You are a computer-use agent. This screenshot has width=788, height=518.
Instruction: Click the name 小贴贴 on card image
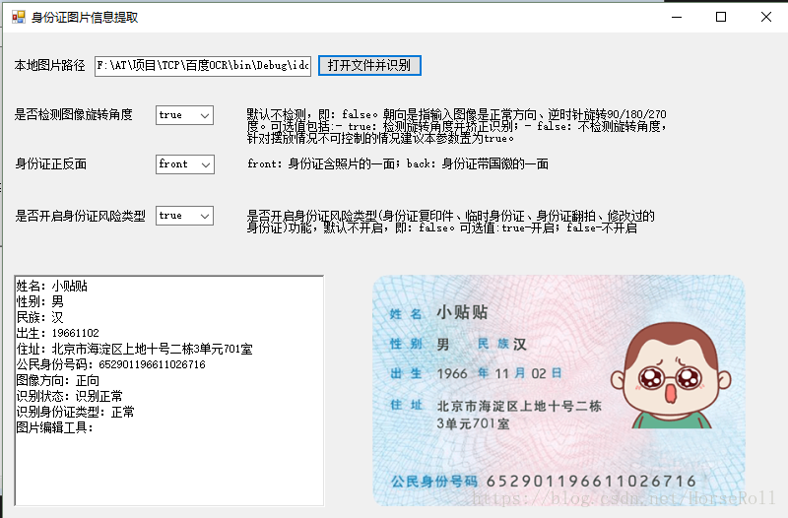point(462,312)
